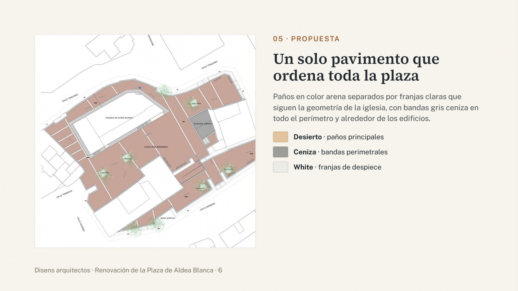The width and height of the screenshot is (518, 291).
Task: Click the PLAZA DON BERNARDO label
Action: pos(156,147)
